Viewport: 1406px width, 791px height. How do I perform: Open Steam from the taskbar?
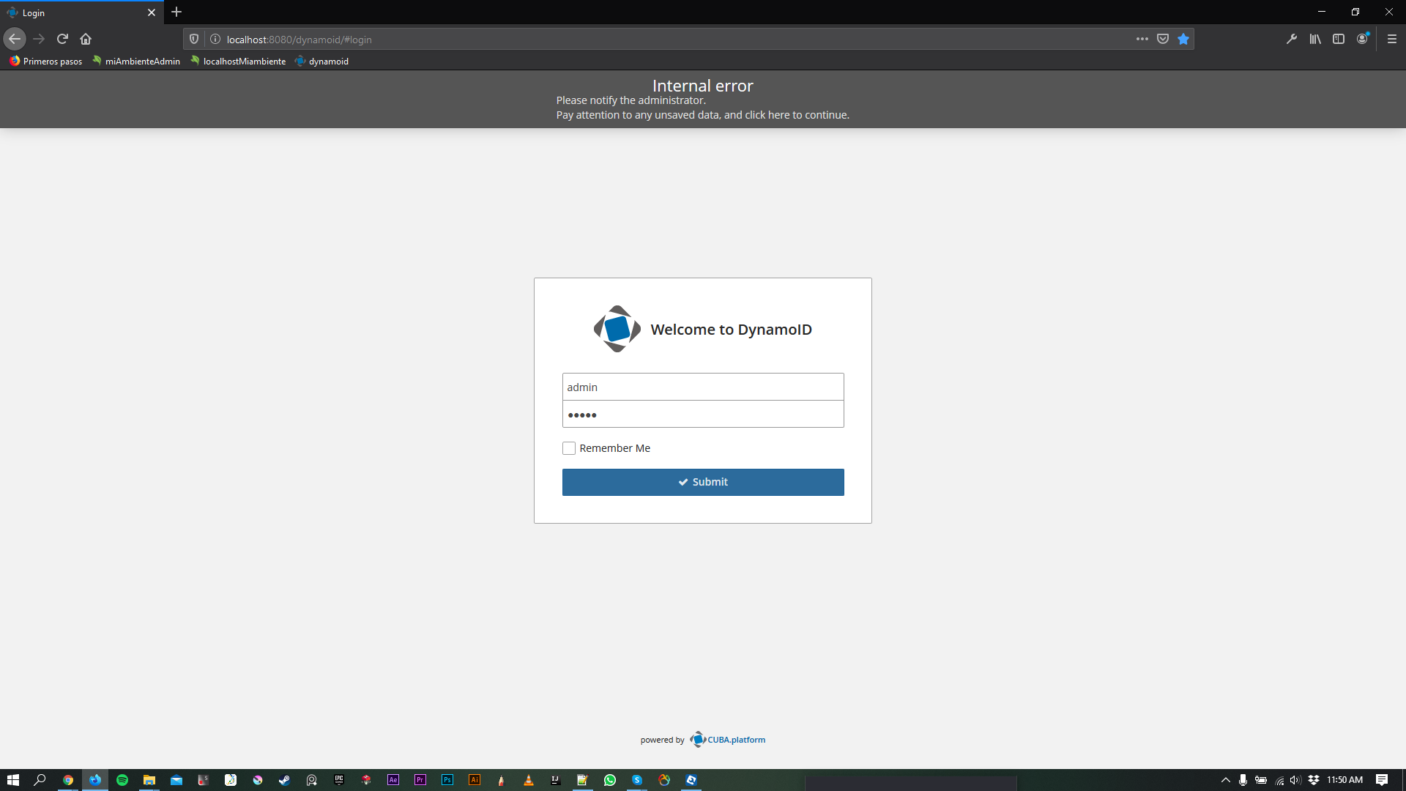coord(285,780)
